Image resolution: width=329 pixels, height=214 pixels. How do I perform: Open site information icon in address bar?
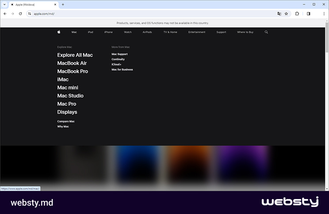tap(30, 14)
